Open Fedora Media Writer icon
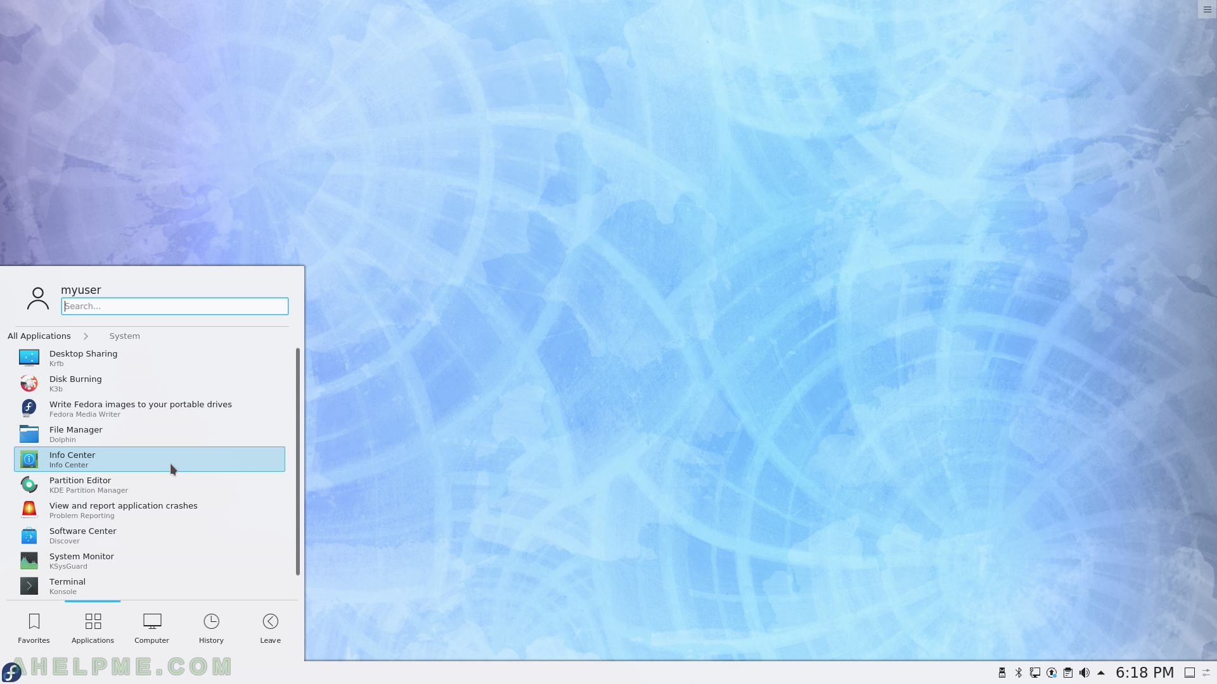Image resolution: width=1217 pixels, height=684 pixels. (29, 408)
